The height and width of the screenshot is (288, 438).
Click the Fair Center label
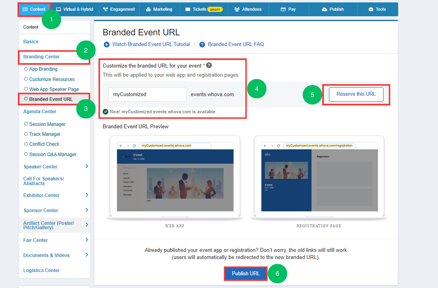(35, 240)
